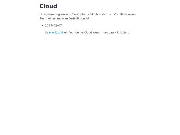
Task: Click the word 'kritisiert' at line end
Action: (123, 33)
